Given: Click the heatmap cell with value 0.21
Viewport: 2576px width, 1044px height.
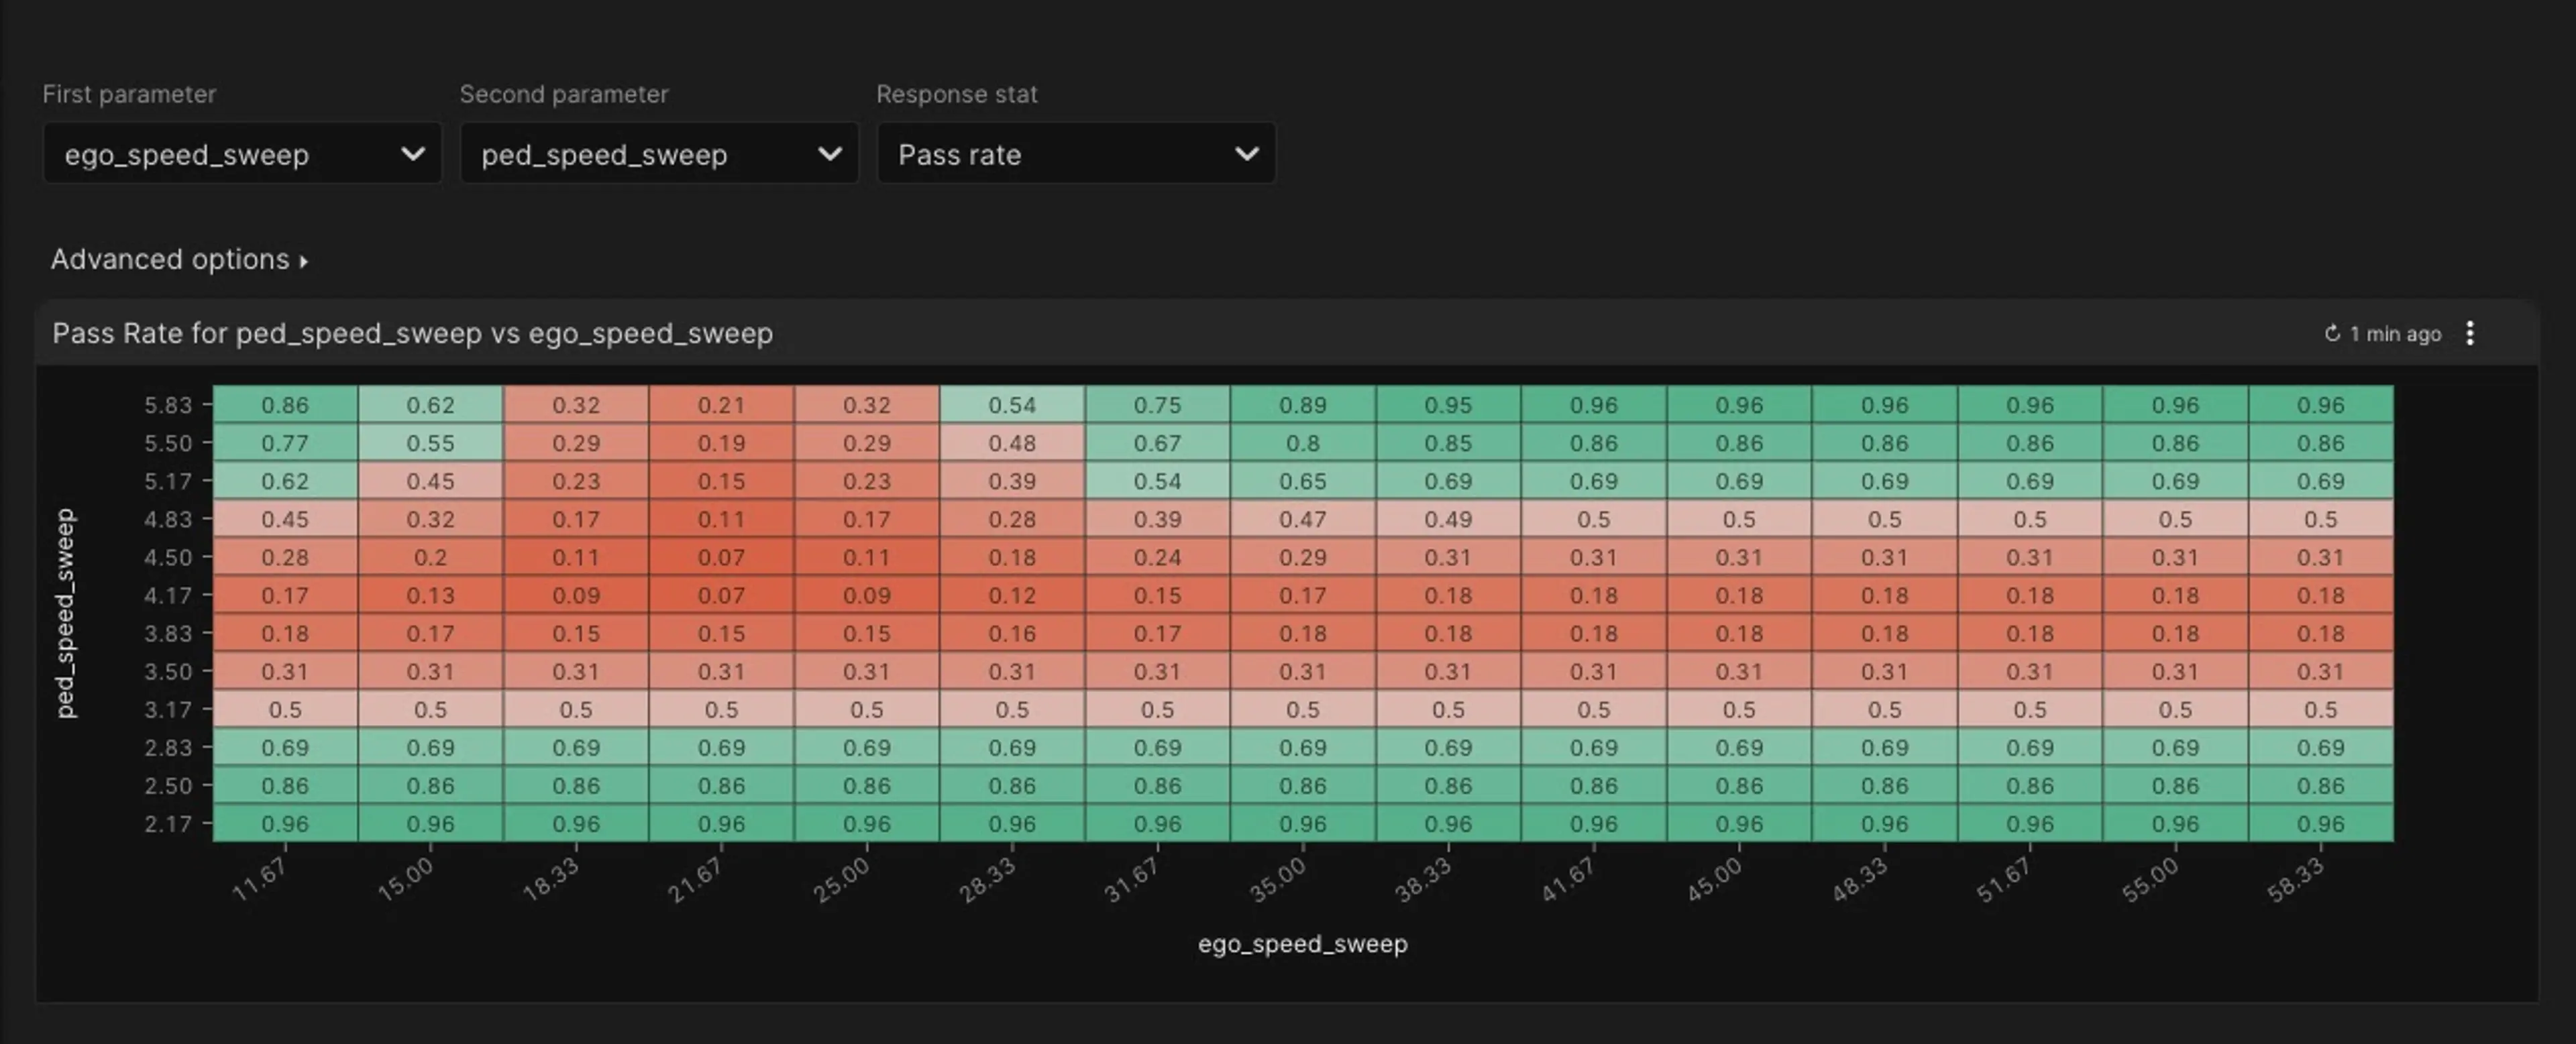Looking at the screenshot, I should [721, 405].
